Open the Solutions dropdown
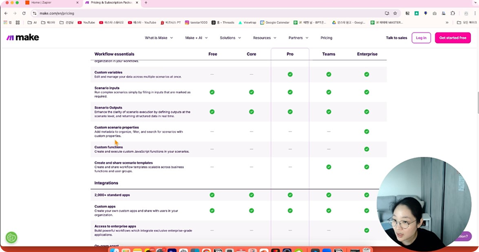The image size is (479, 252). (230, 38)
